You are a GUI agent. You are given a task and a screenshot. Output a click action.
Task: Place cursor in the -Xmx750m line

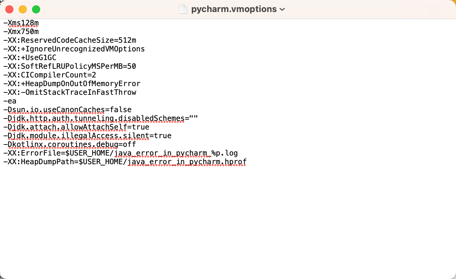point(21,32)
